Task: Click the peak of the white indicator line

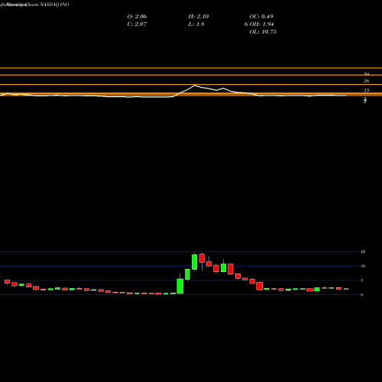Action: click(x=195, y=86)
